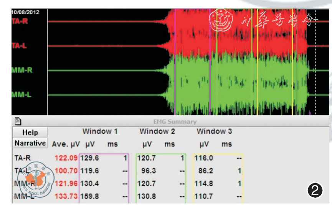The image size is (332, 205).
Task: Click the Ave. µV column header
Action: click(x=65, y=144)
